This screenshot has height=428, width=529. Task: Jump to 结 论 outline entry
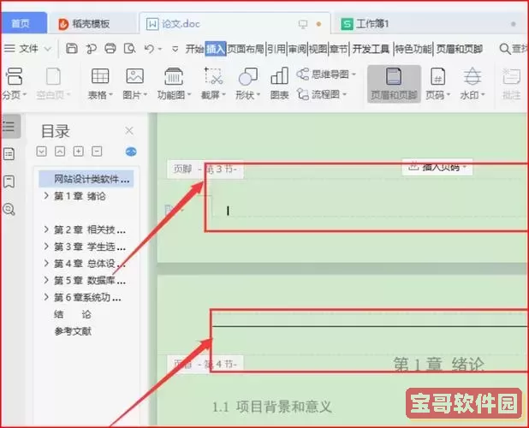[x=73, y=314]
